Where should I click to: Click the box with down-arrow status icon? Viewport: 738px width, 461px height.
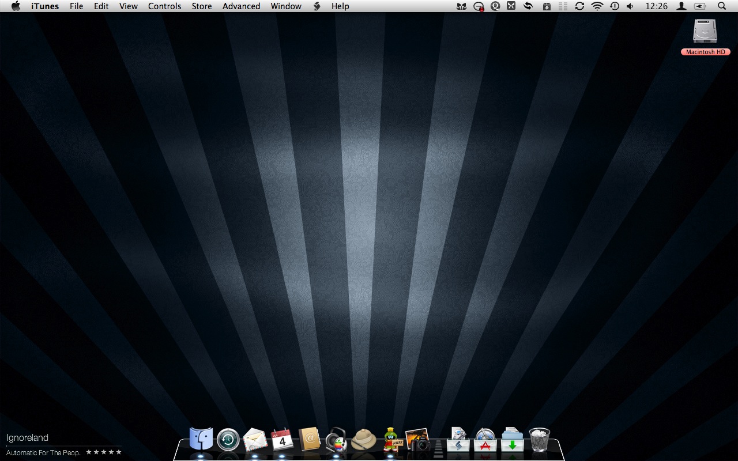[546, 6]
